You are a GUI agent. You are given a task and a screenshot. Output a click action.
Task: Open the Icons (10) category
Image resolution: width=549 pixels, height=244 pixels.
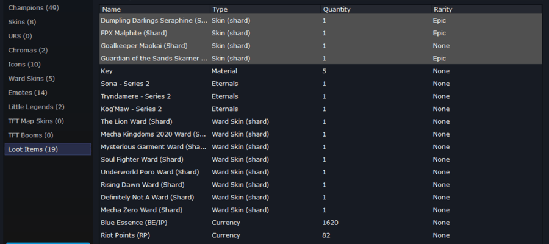click(48, 65)
